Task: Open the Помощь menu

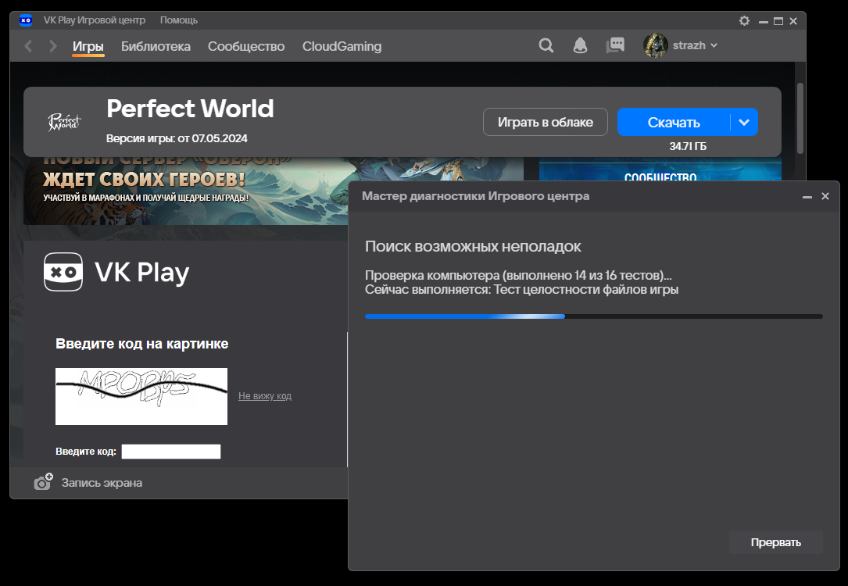Action: click(179, 20)
